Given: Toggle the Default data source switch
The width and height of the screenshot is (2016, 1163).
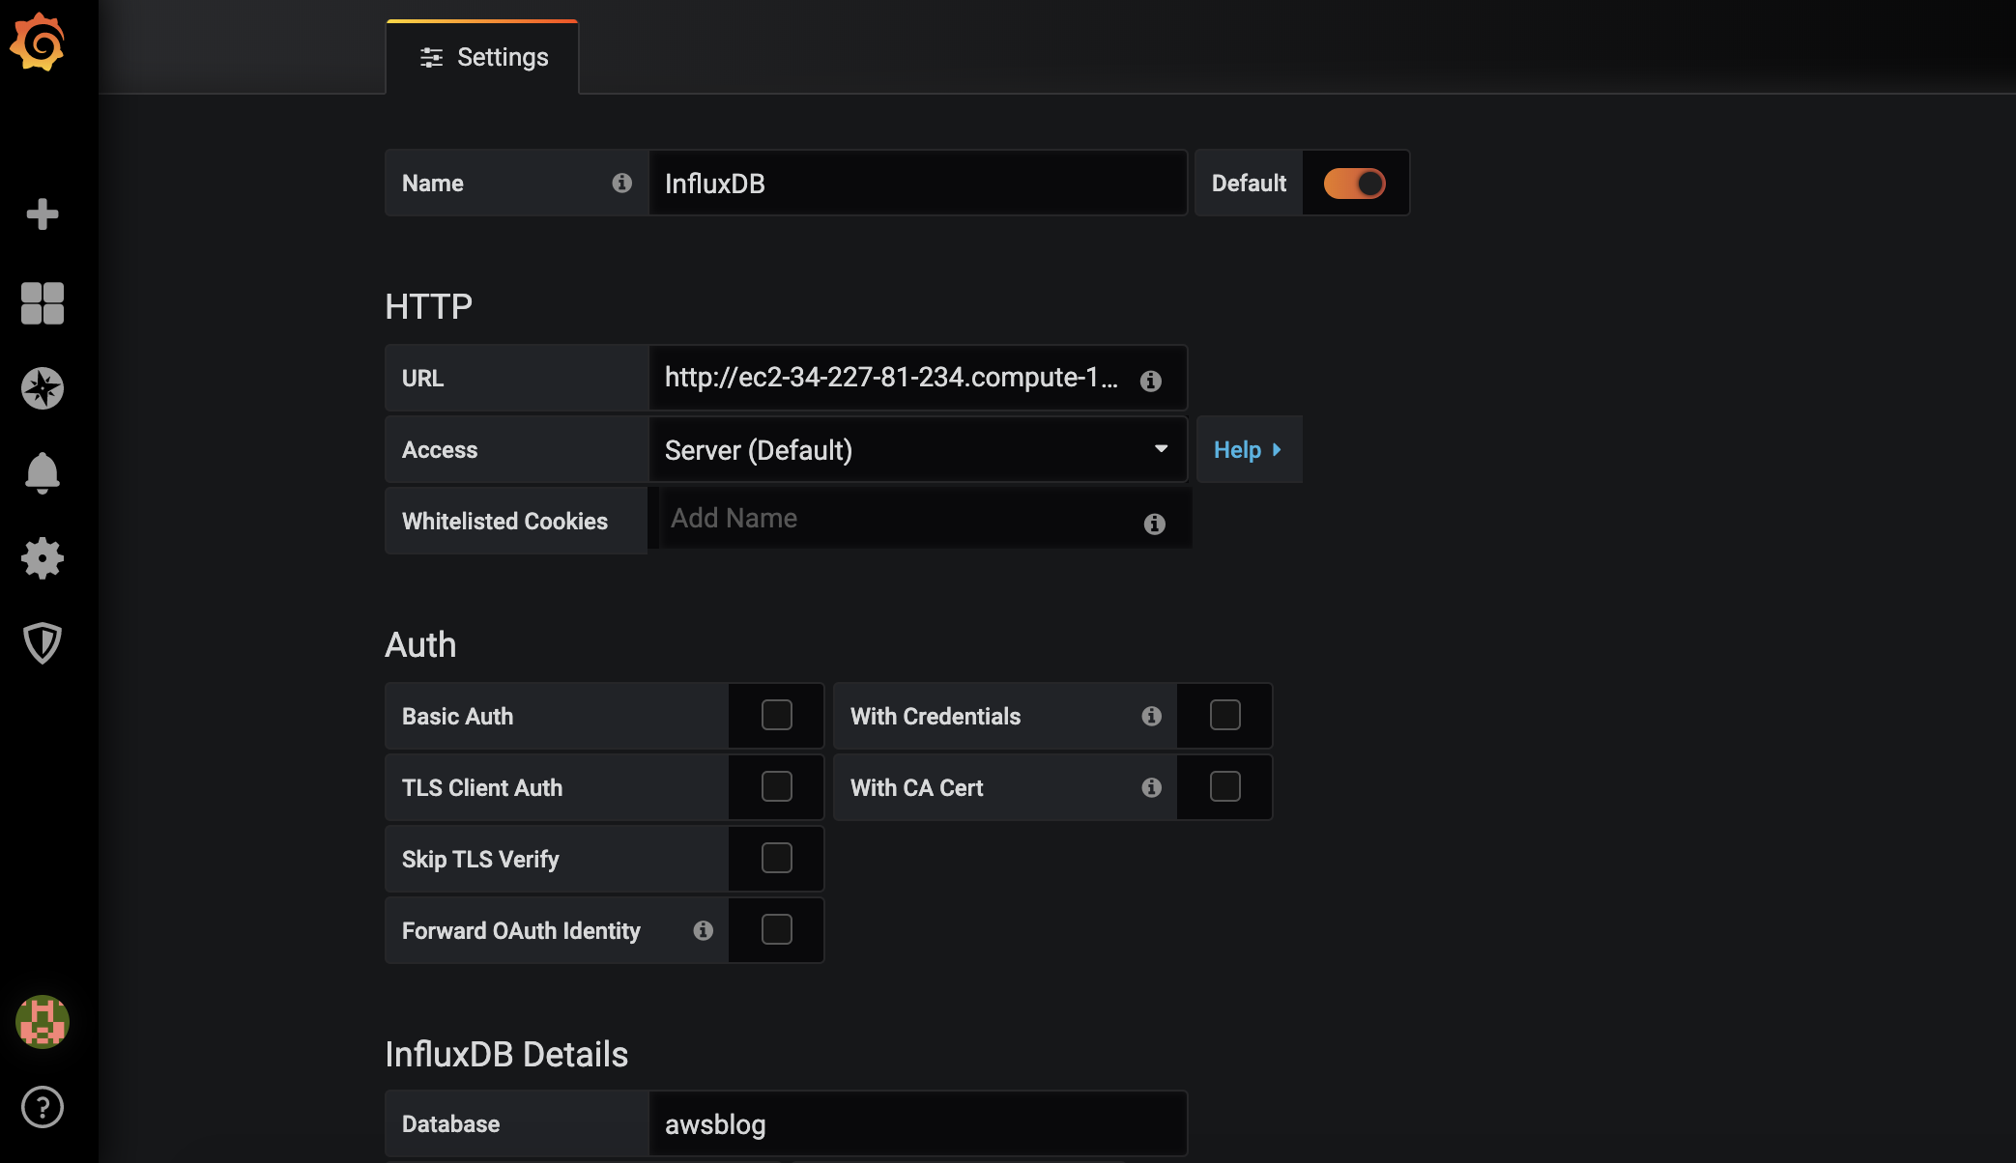Looking at the screenshot, I should click(x=1354, y=183).
